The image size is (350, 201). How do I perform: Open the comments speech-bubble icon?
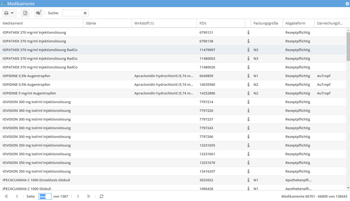coord(38,13)
